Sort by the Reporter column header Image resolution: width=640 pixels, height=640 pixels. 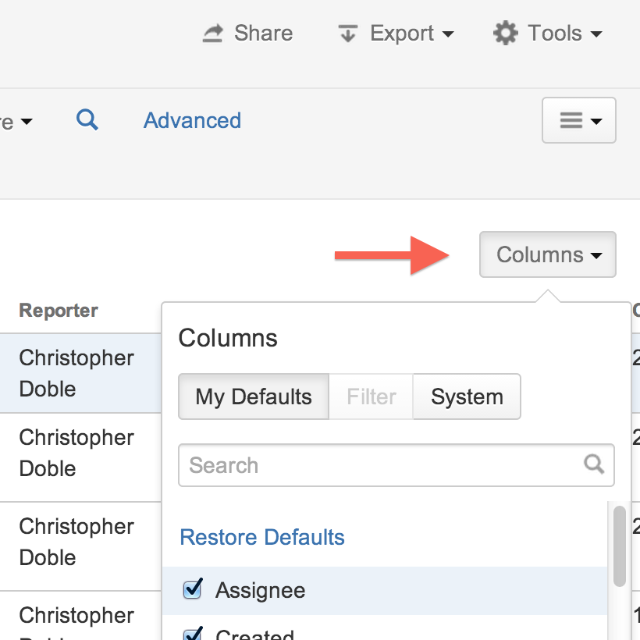pos(59,311)
